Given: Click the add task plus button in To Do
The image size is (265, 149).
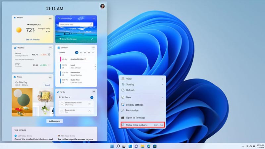Looking at the screenshot, I should click(x=92, y=97).
